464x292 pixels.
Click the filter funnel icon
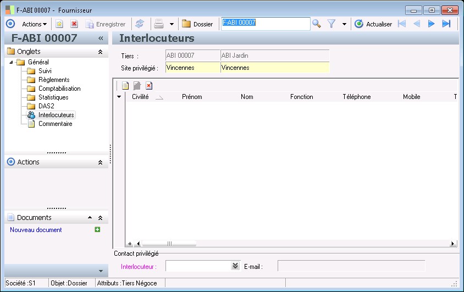[332, 24]
